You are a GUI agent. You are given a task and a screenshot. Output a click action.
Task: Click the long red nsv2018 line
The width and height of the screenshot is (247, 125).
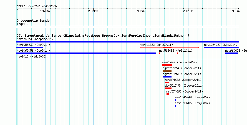pyautogui.click(x=128, y=59)
